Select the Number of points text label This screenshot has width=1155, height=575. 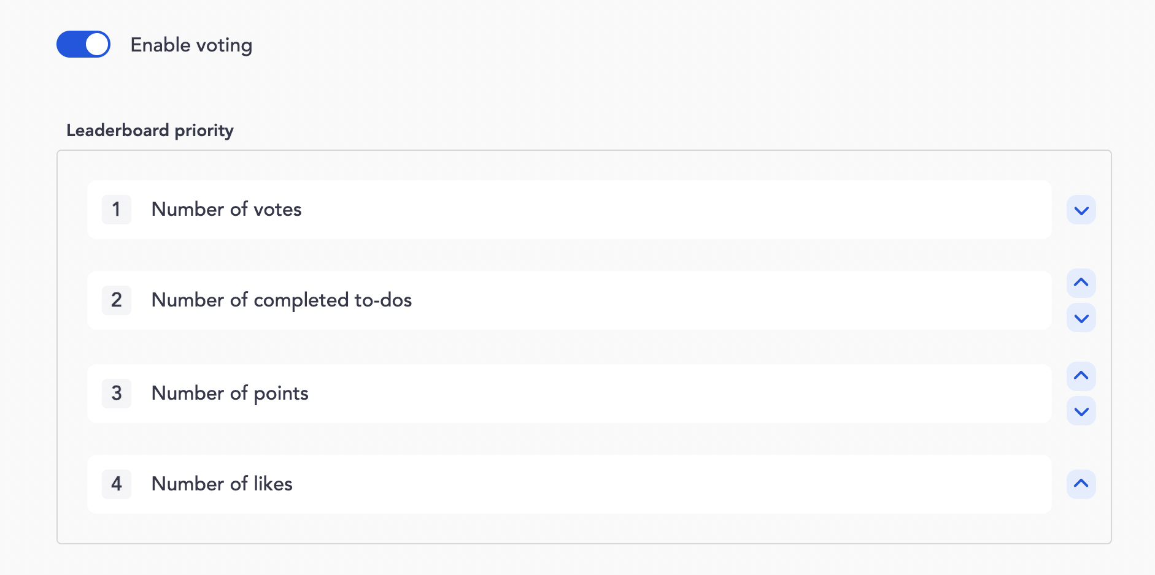(x=230, y=394)
